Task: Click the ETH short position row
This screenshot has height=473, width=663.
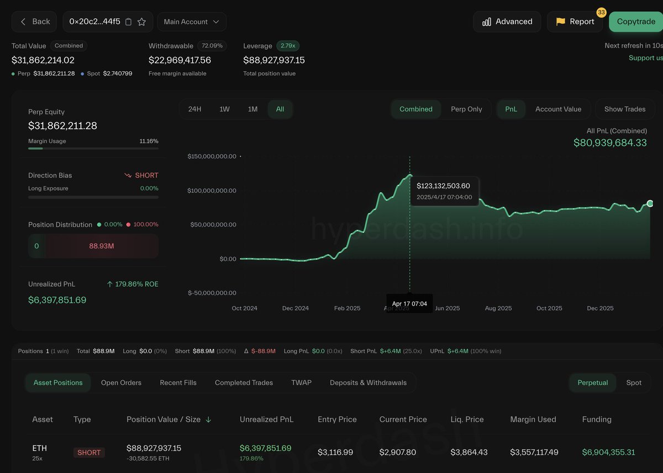Action: (x=331, y=452)
